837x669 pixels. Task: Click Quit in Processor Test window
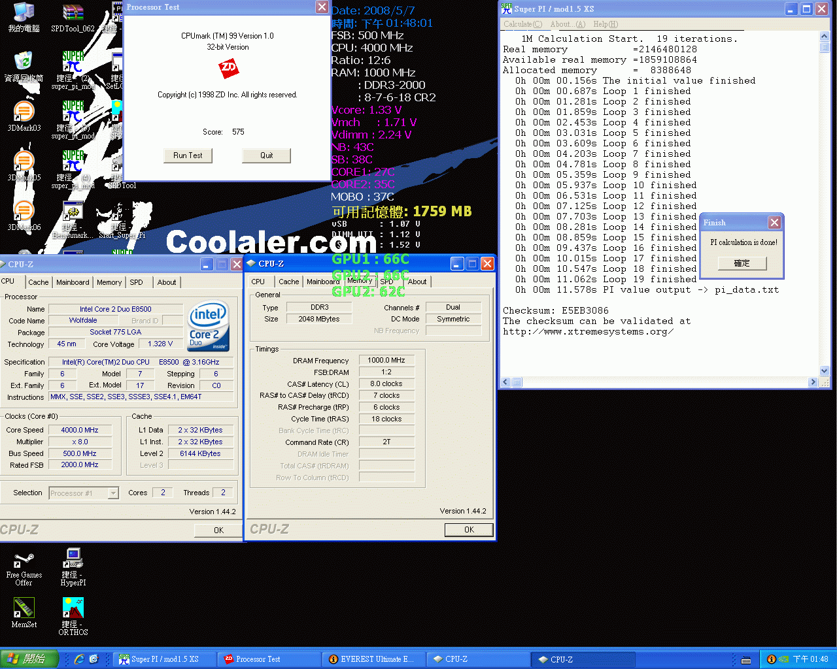pos(266,155)
